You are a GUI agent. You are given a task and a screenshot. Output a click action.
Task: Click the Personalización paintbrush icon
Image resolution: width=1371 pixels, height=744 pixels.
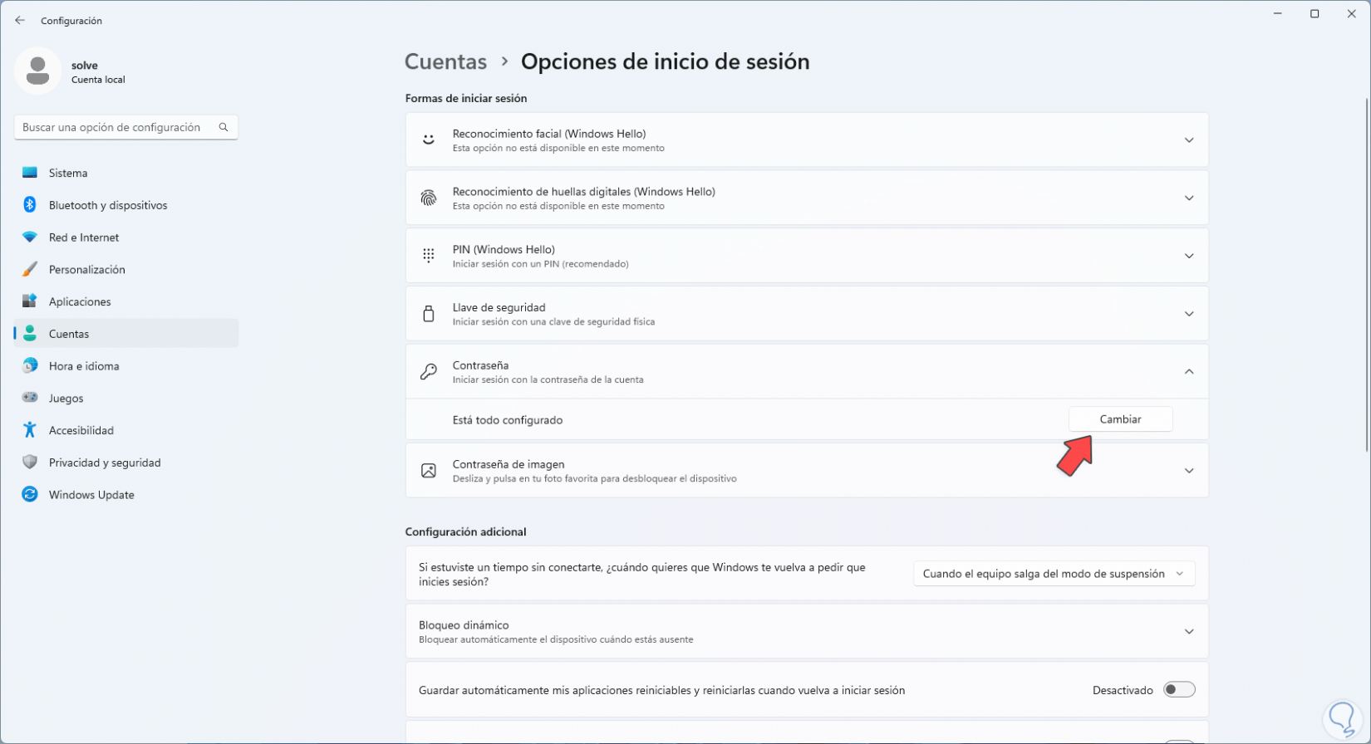pyautogui.click(x=30, y=270)
